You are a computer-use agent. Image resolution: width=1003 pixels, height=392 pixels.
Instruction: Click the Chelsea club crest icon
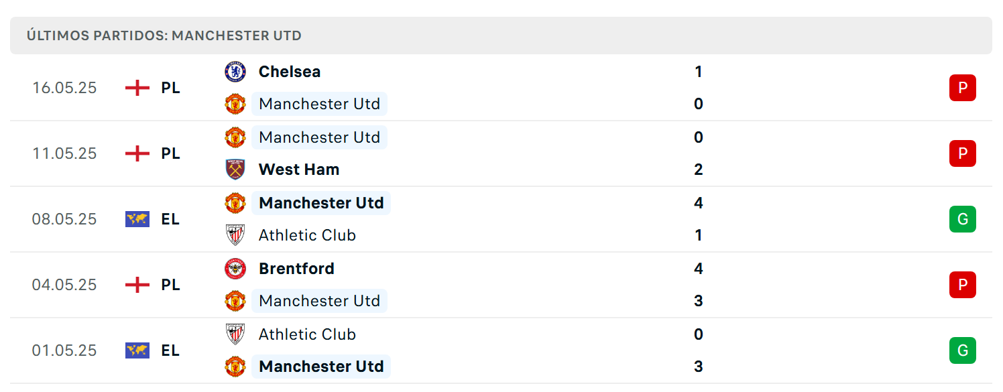pyautogui.click(x=235, y=72)
